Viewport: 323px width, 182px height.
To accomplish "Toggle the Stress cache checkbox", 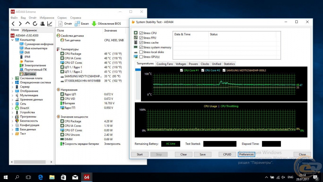I will pos(141,42).
